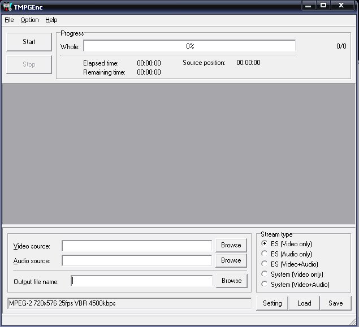The height and width of the screenshot is (327, 359).
Task: Select System (Video+Audio) stream type
Action: [x=295, y=285]
